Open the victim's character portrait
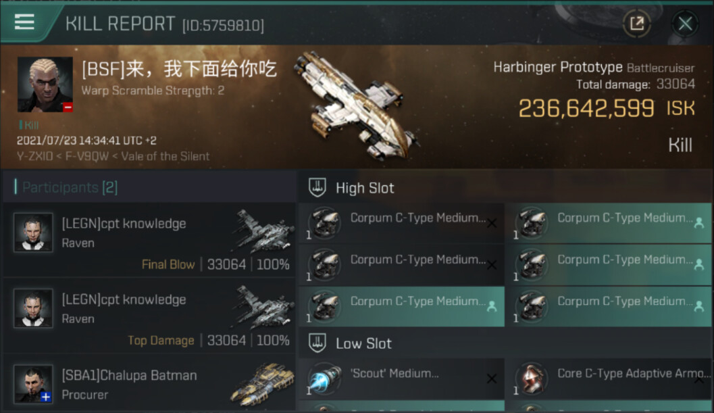This screenshot has width=714, height=413. [45, 84]
